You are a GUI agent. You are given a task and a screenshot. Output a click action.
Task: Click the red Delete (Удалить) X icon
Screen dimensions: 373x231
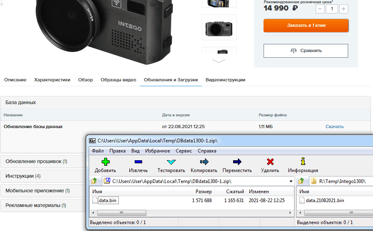[270, 162]
